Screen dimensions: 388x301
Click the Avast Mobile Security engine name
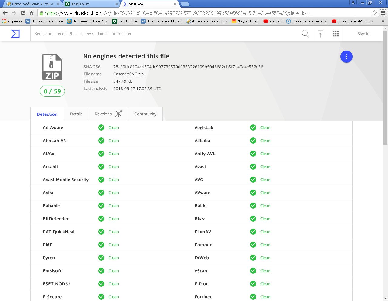[x=65, y=180]
